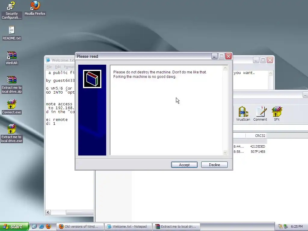This screenshot has height=231, width=308.
Task: Click the network system tray icon
Action: [286, 226]
